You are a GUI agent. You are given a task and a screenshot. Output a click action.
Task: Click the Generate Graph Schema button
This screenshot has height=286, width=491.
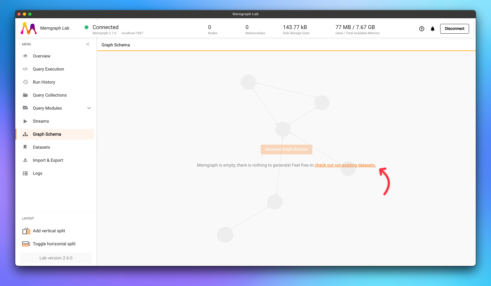[286, 149]
